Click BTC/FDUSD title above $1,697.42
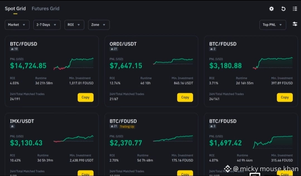 point(223,121)
